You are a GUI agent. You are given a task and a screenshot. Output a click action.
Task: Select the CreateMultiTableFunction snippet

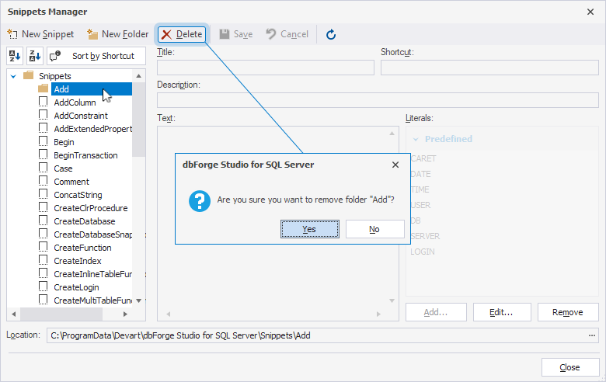click(92, 300)
